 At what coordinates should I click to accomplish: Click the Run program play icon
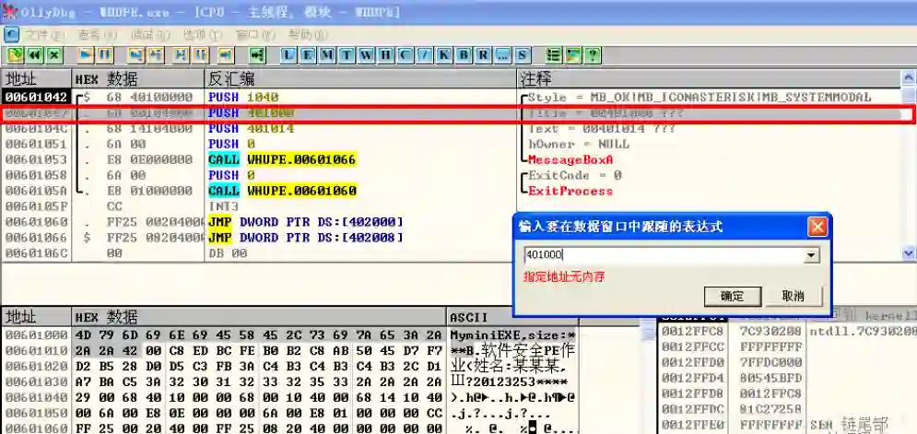tap(86, 55)
